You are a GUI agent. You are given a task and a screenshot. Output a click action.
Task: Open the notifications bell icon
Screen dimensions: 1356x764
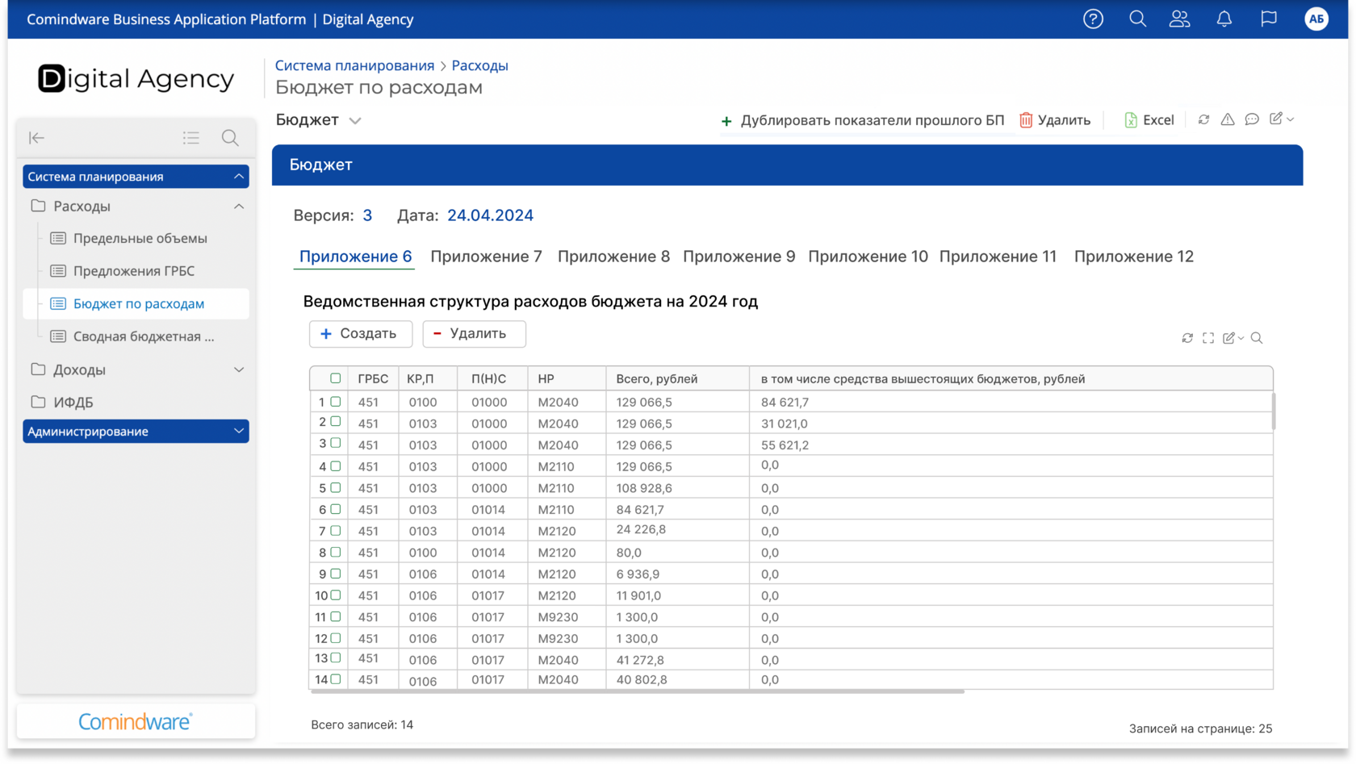pyautogui.click(x=1224, y=19)
